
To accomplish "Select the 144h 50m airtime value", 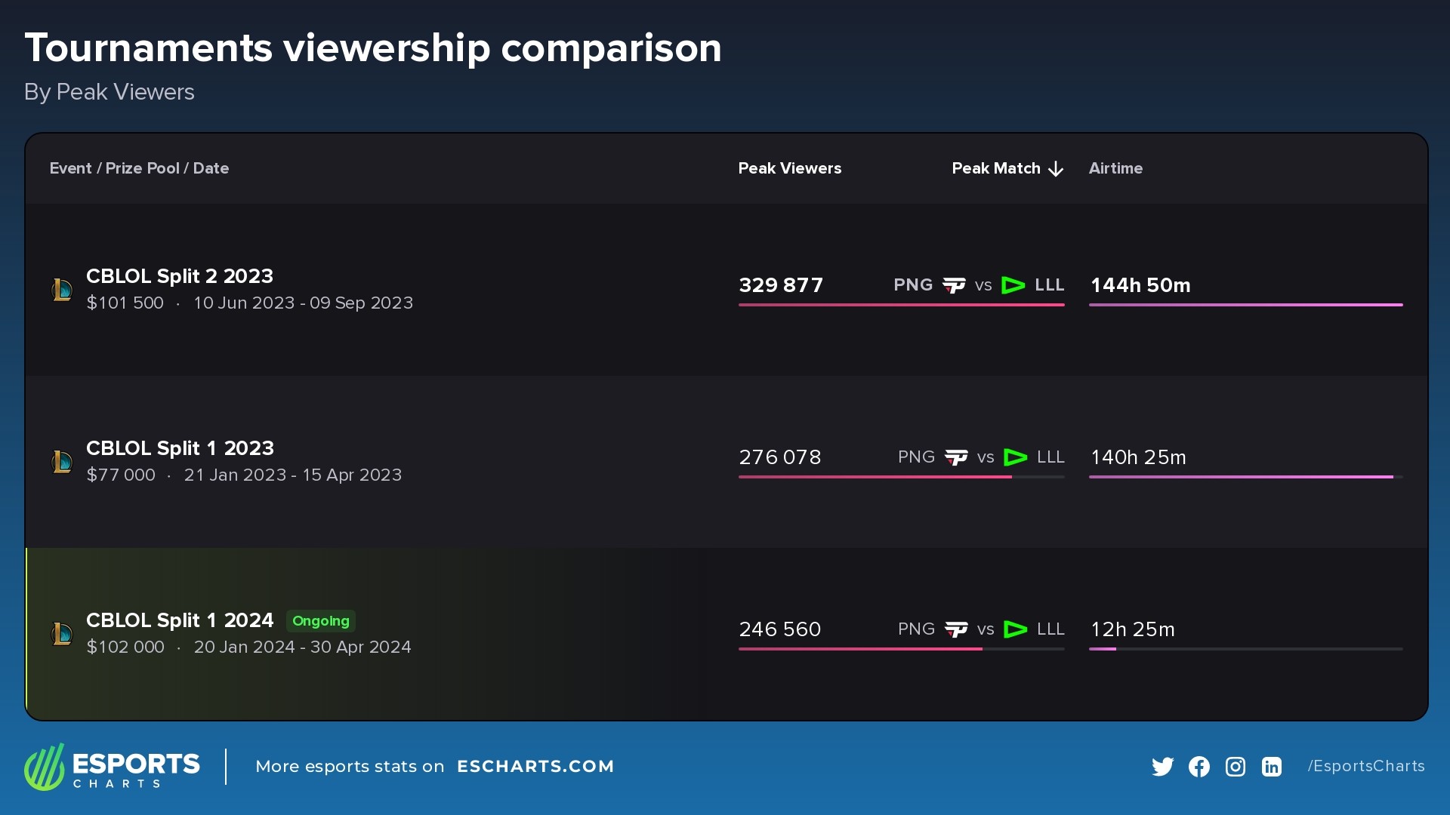I will coord(1140,285).
